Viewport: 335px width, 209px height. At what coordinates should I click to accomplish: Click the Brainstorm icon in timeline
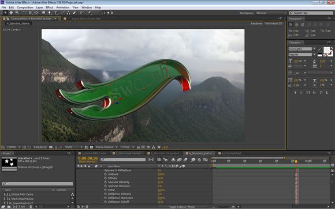pyautogui.click(x=193, y=159)
